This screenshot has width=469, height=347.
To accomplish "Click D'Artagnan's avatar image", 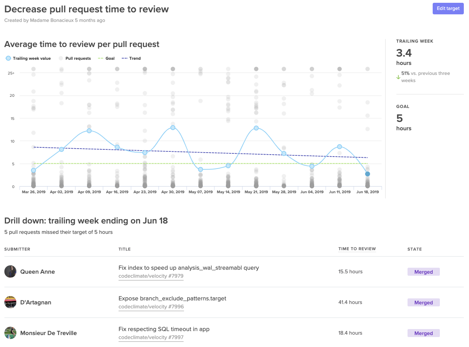I will (10, 302).
